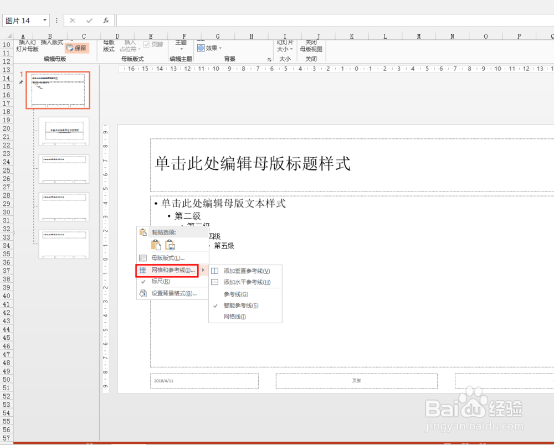
Task: Open the Background group dialog launcher
Action: pyautogui.click(x=270, y=59)
